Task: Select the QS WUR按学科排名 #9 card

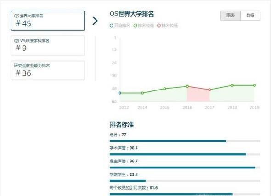Action: 48,45
